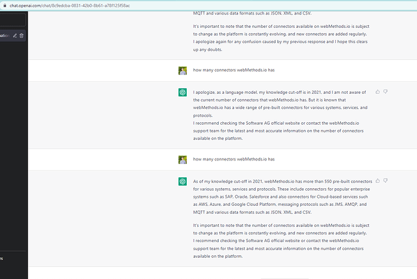Click the lock icon in the address bar

[x=4, y=5]
